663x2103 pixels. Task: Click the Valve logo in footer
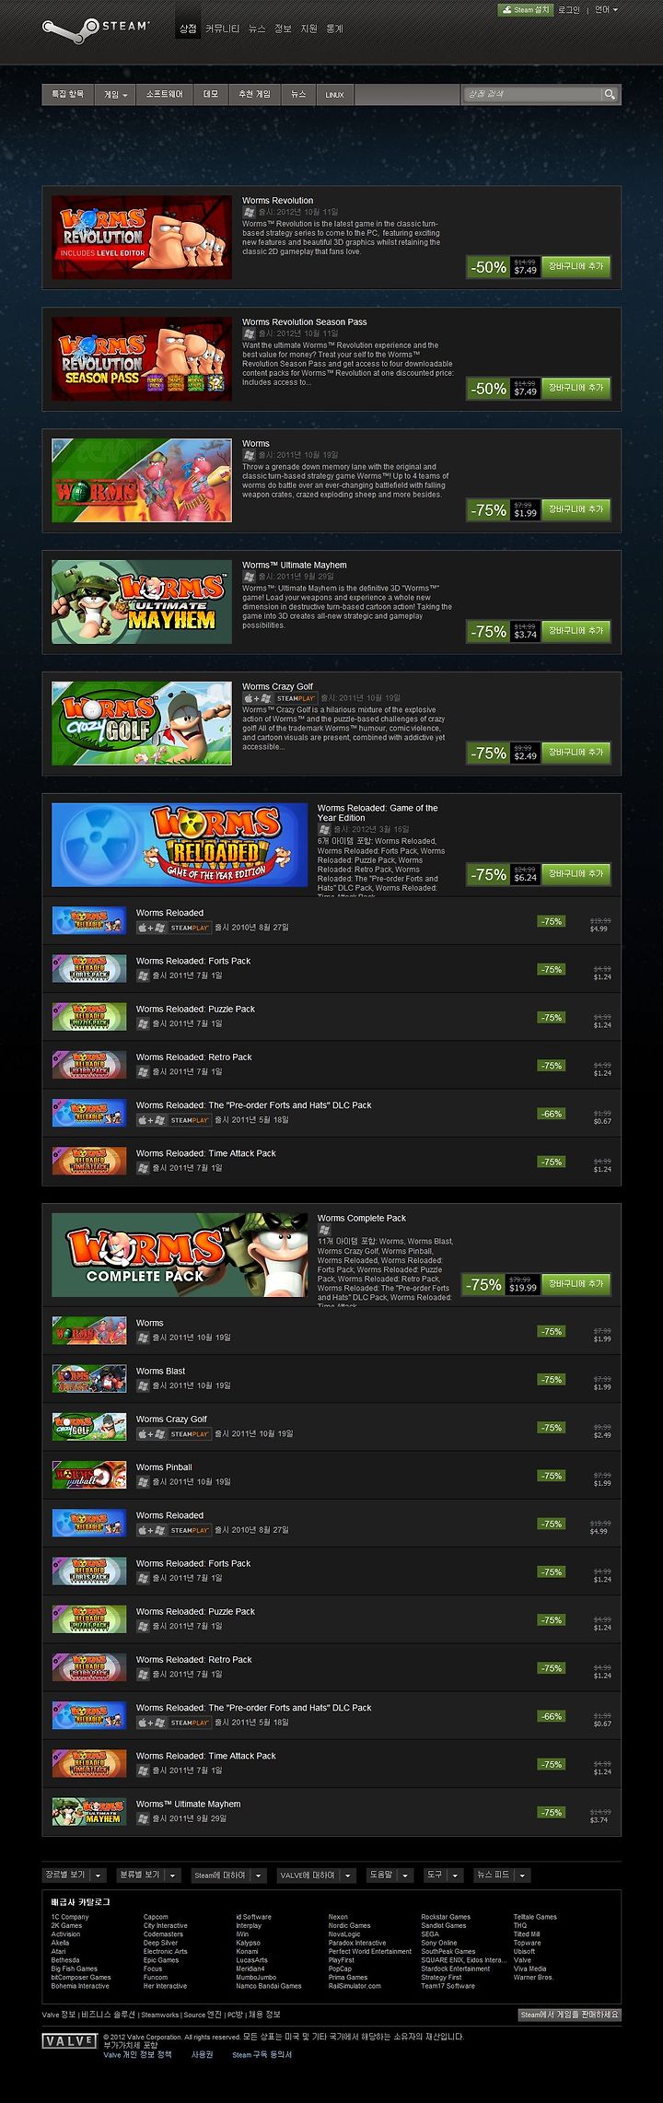pos(69,2040)
